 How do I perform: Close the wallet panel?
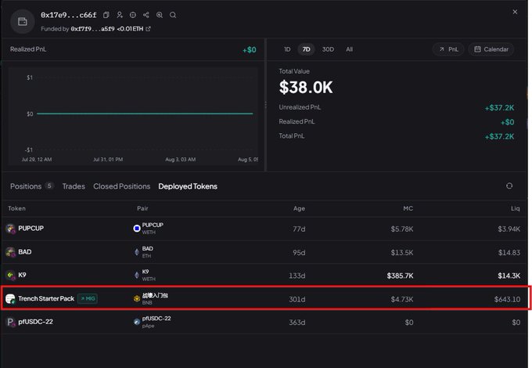515,12
